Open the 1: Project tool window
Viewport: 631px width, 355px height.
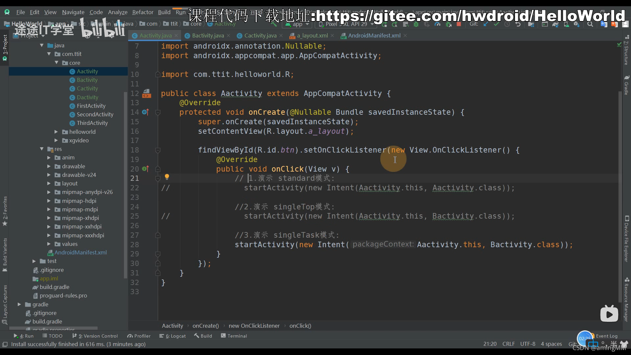[x=5, y=48]
